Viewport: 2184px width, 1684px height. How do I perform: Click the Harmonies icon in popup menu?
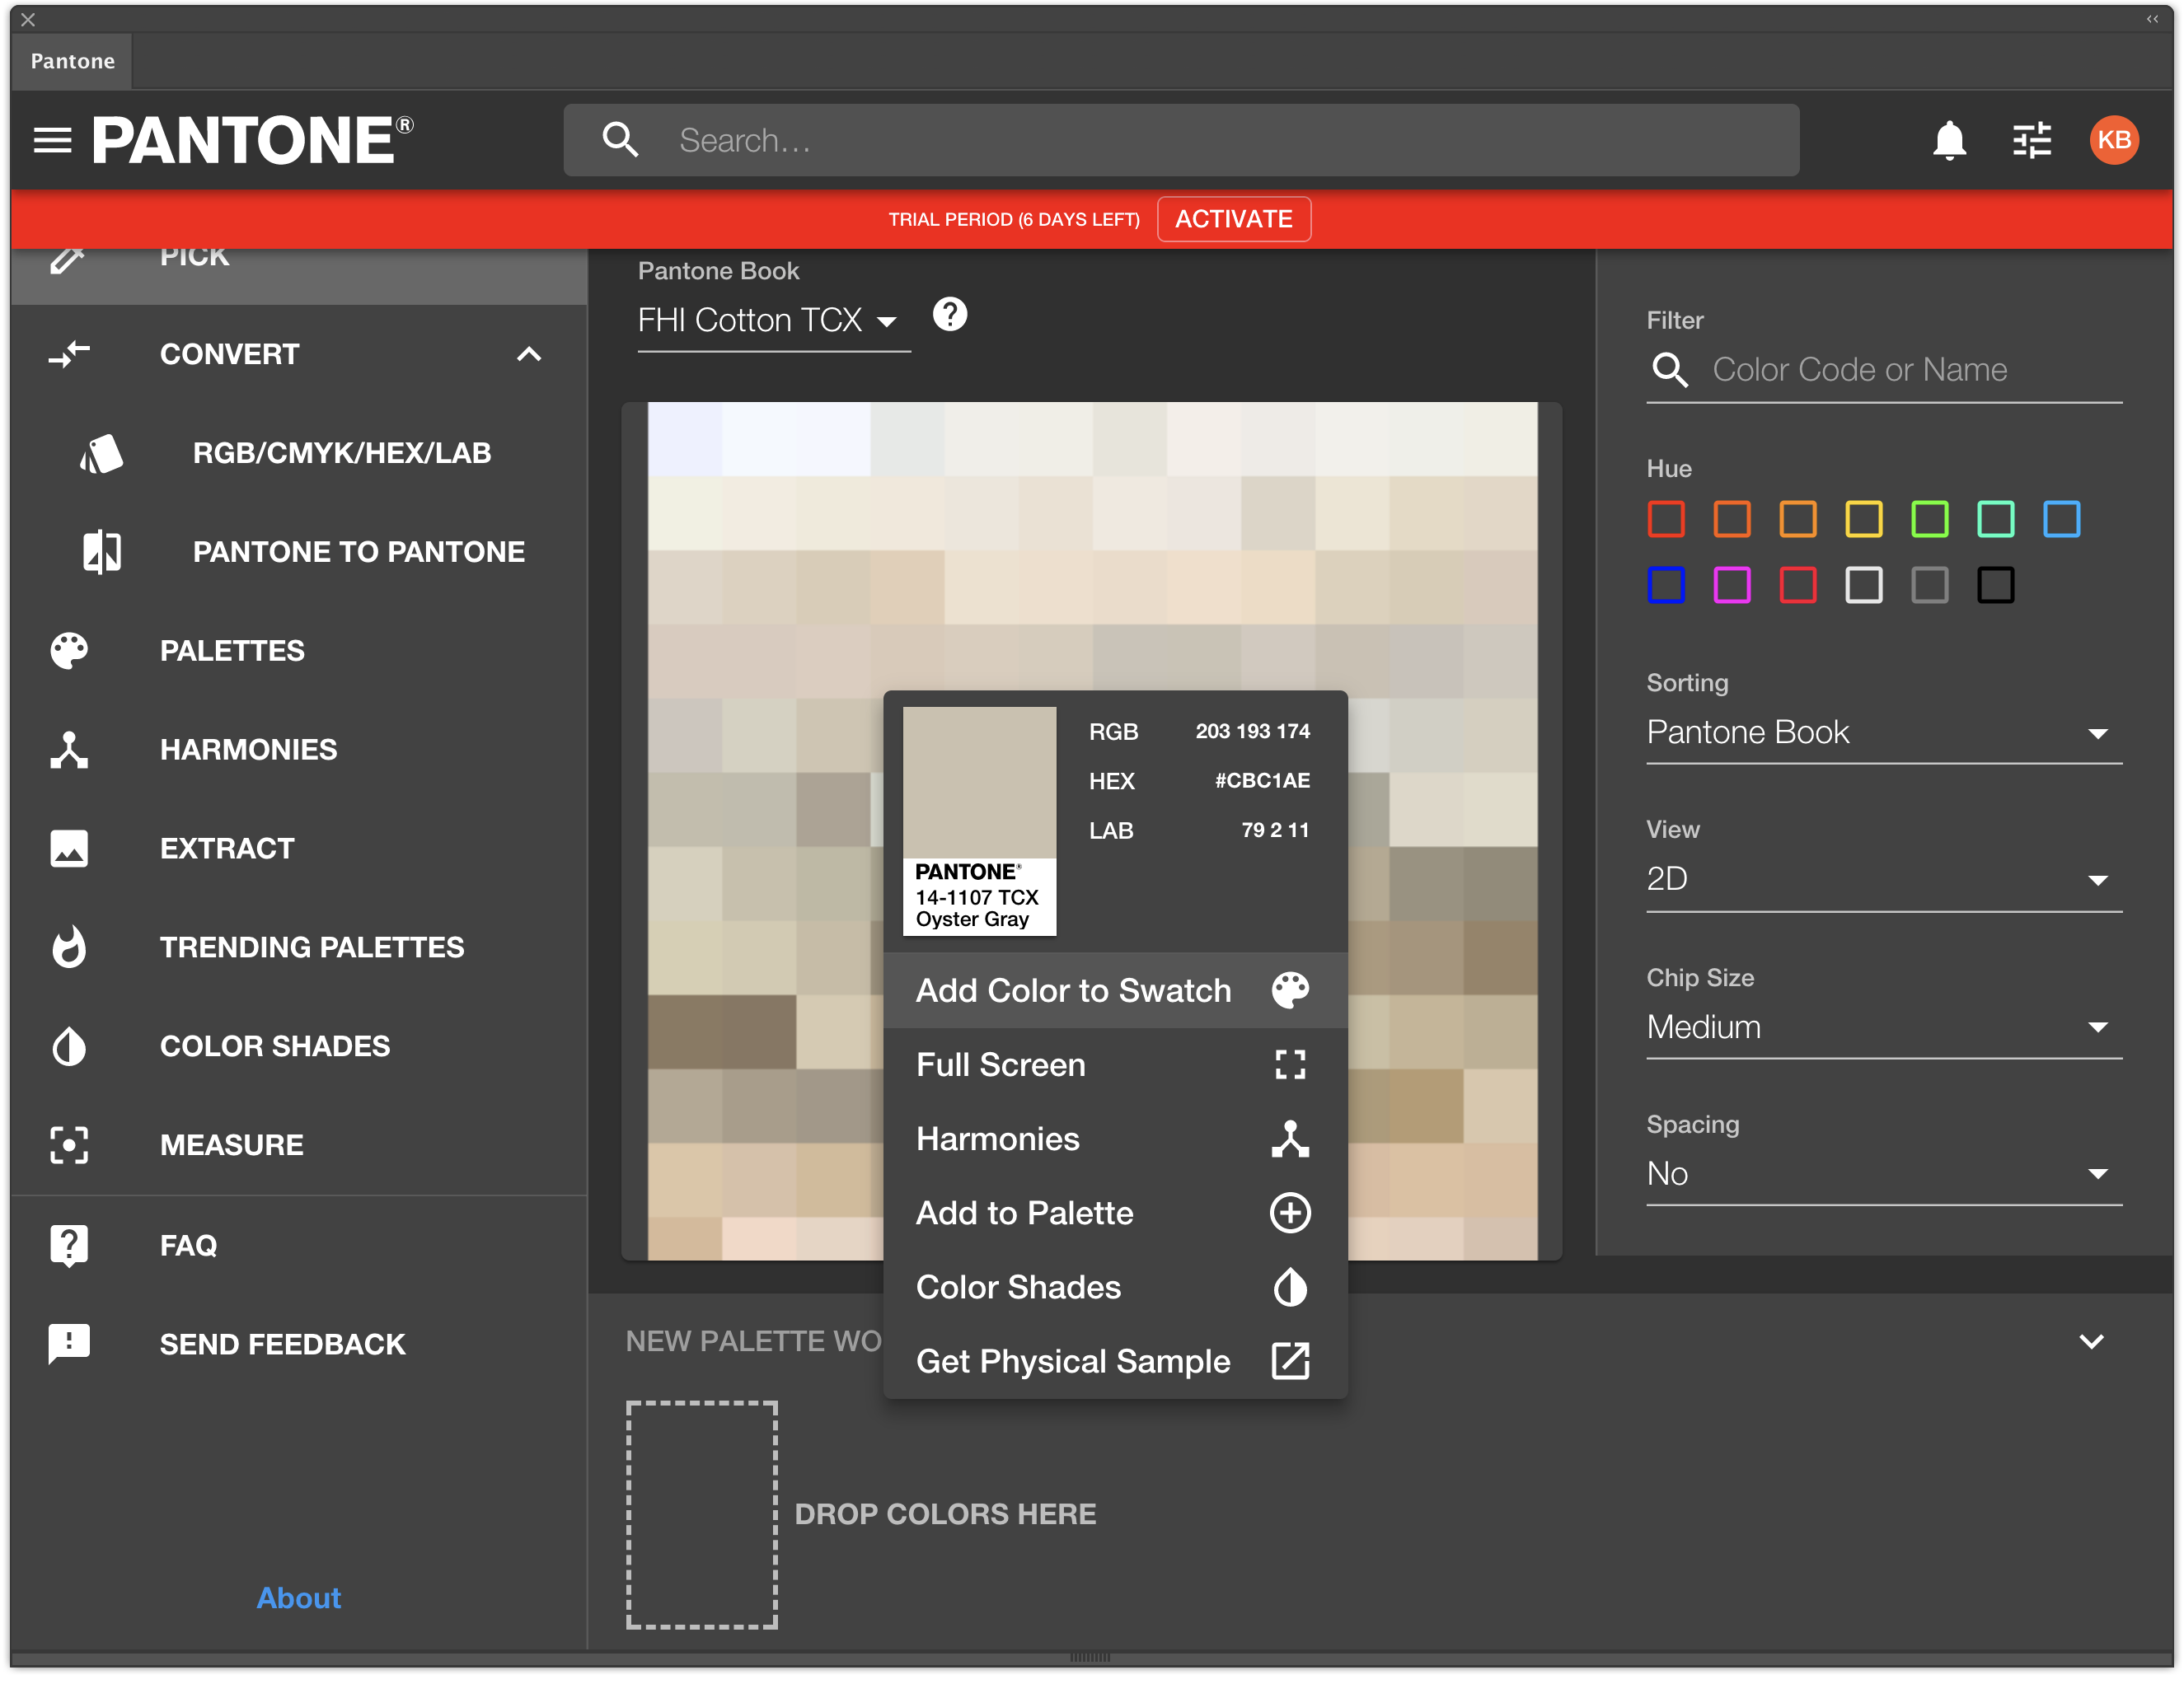[x=1290, y=1139]
